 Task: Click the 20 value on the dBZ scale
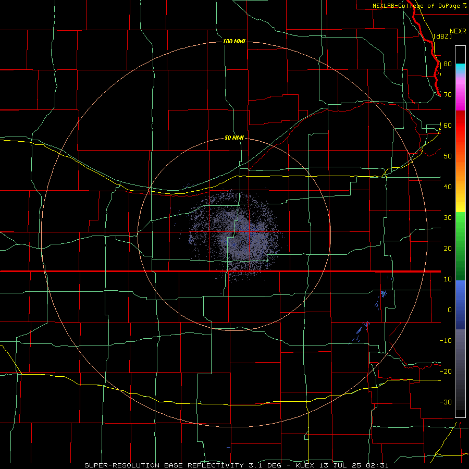(448, 249)
